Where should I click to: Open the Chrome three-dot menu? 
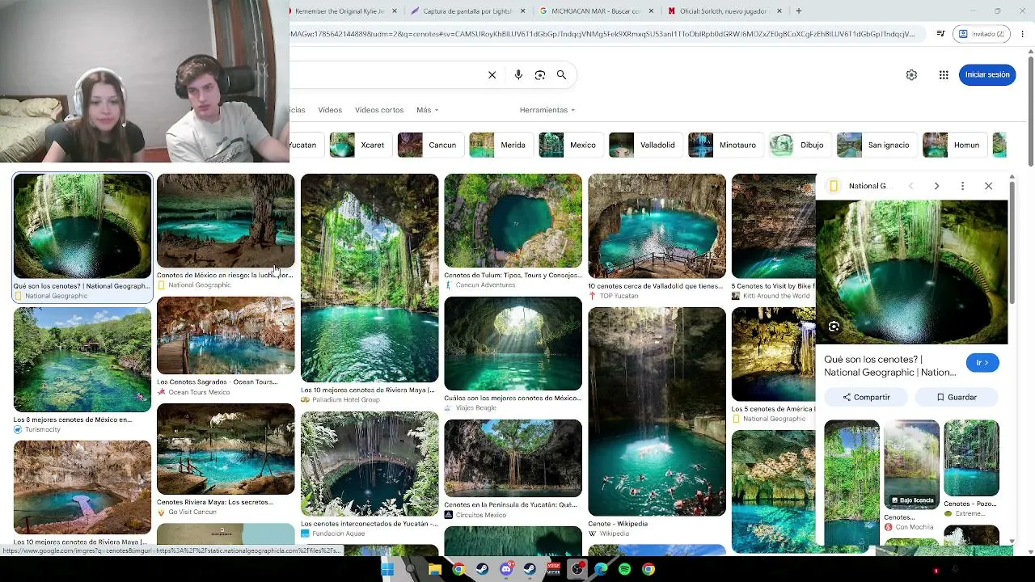pyautogui.click(x=1023, y=34)
